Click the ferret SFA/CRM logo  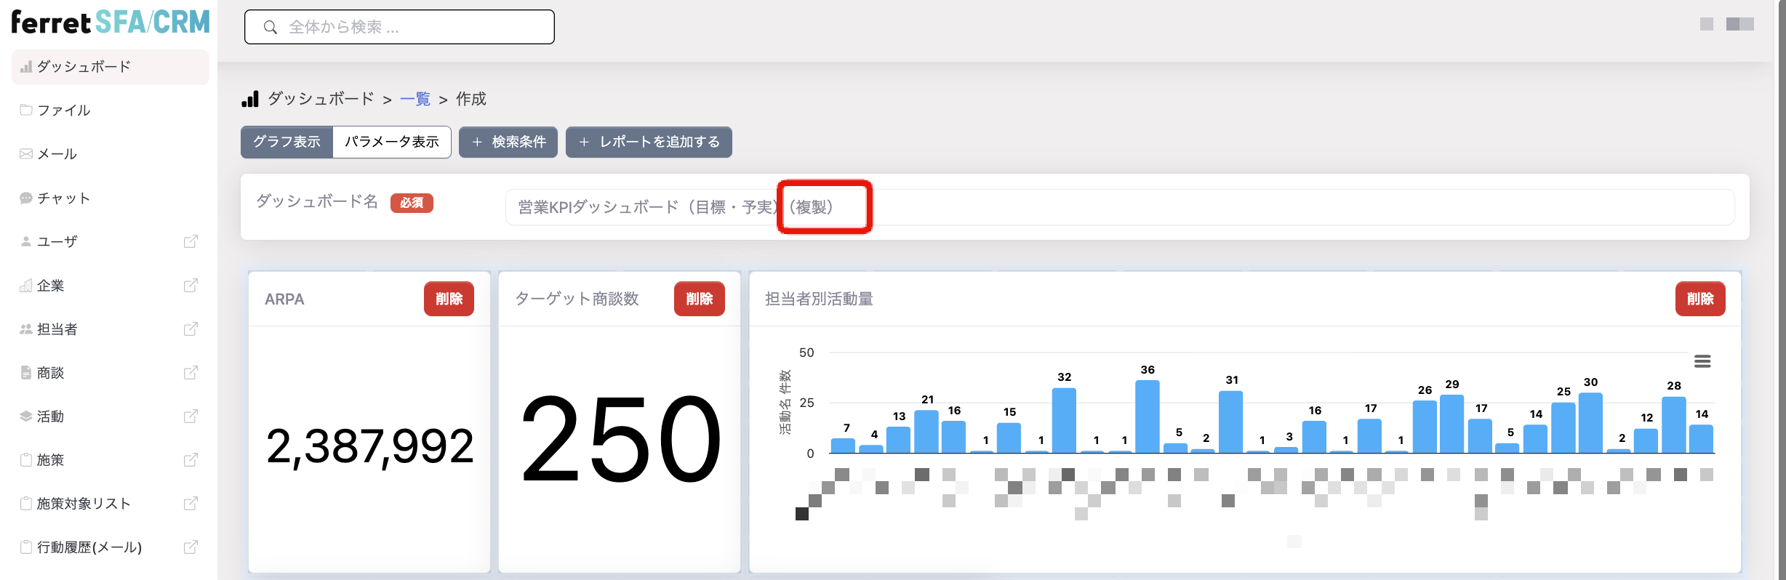(111, 23)
